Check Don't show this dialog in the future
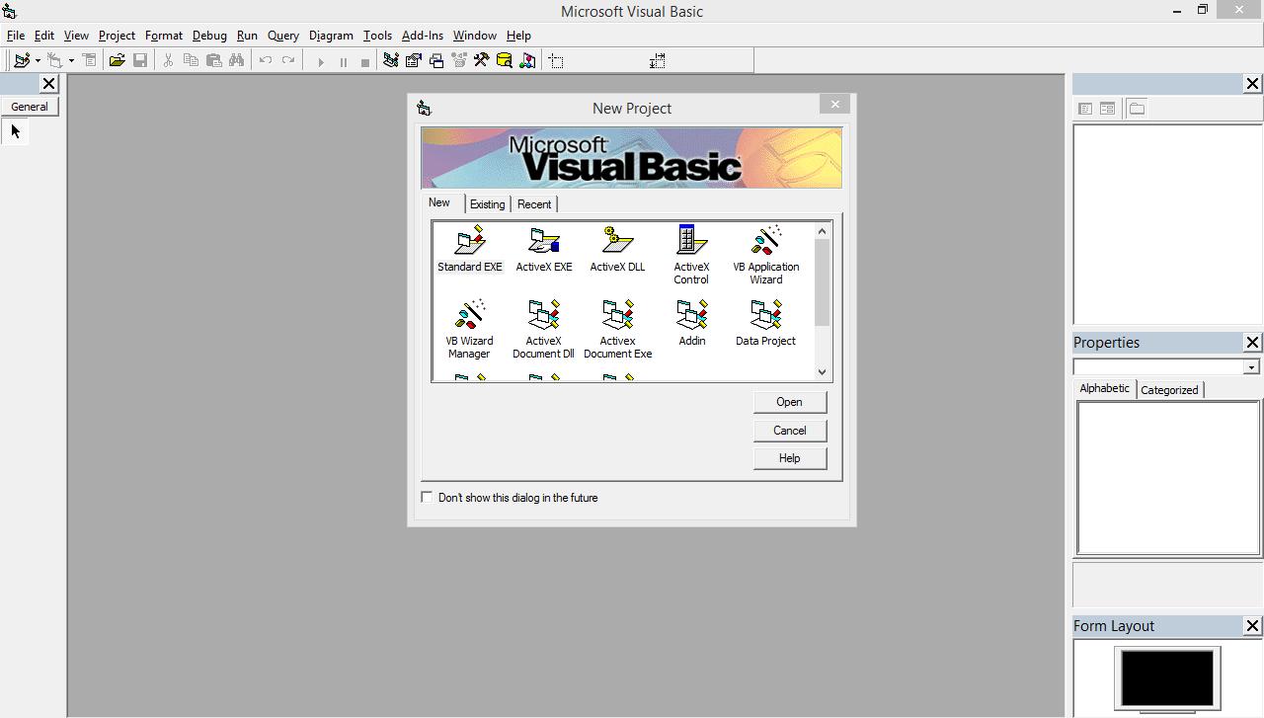The image size is (1264, 718). pyautogui.click(x=427, y=497)
